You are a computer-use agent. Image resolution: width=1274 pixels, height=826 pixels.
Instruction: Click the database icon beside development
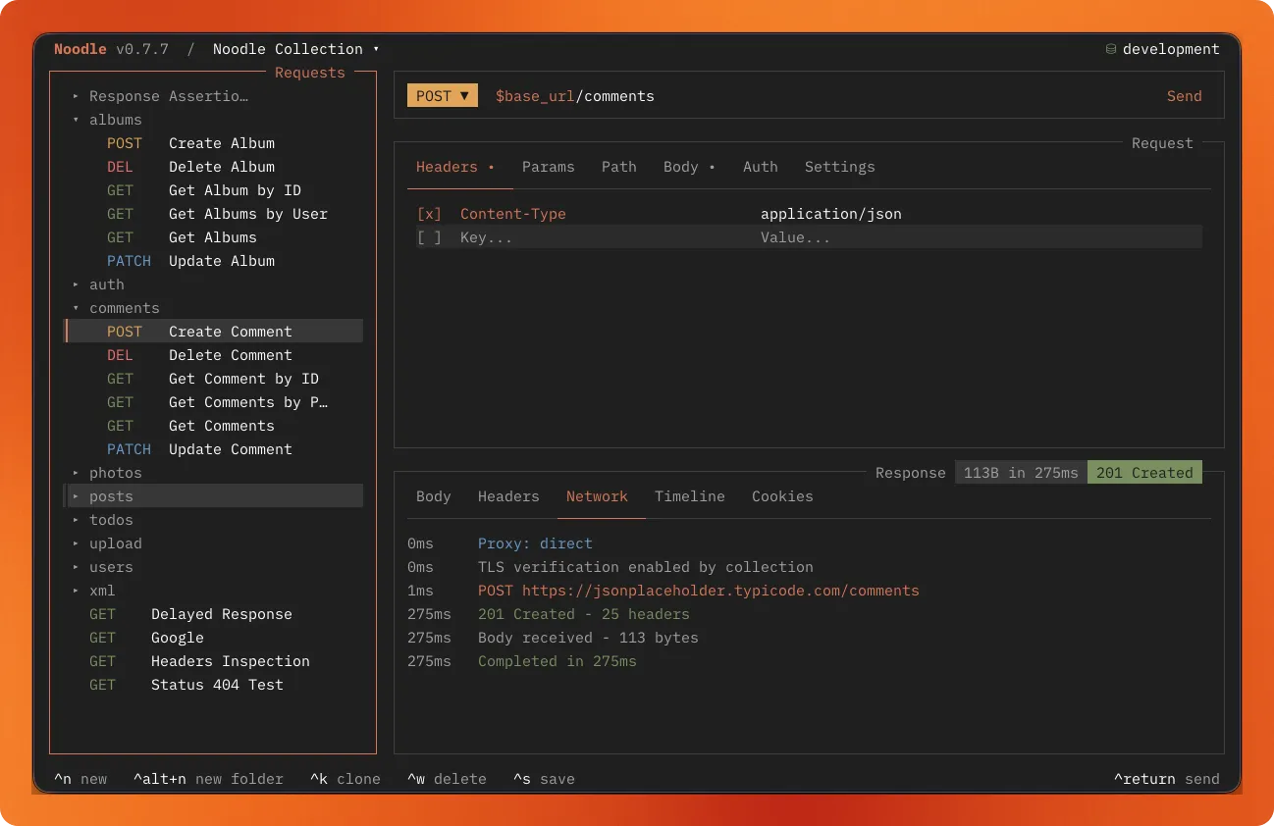pyautogui.click(x=1111, y=49)
